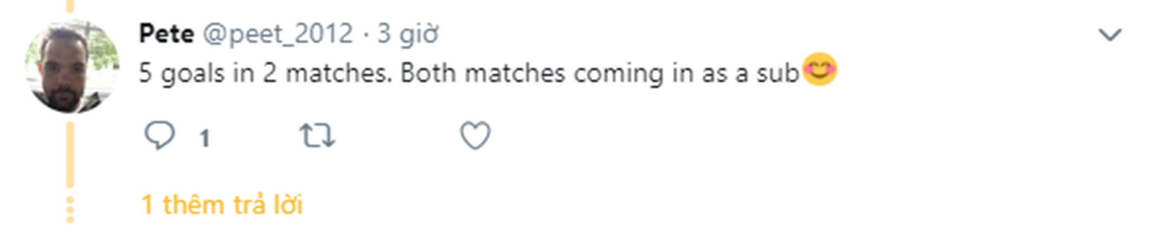Click the word 'trả' in the replies link
Screen dimensions: 1149x244
(249, 205)
